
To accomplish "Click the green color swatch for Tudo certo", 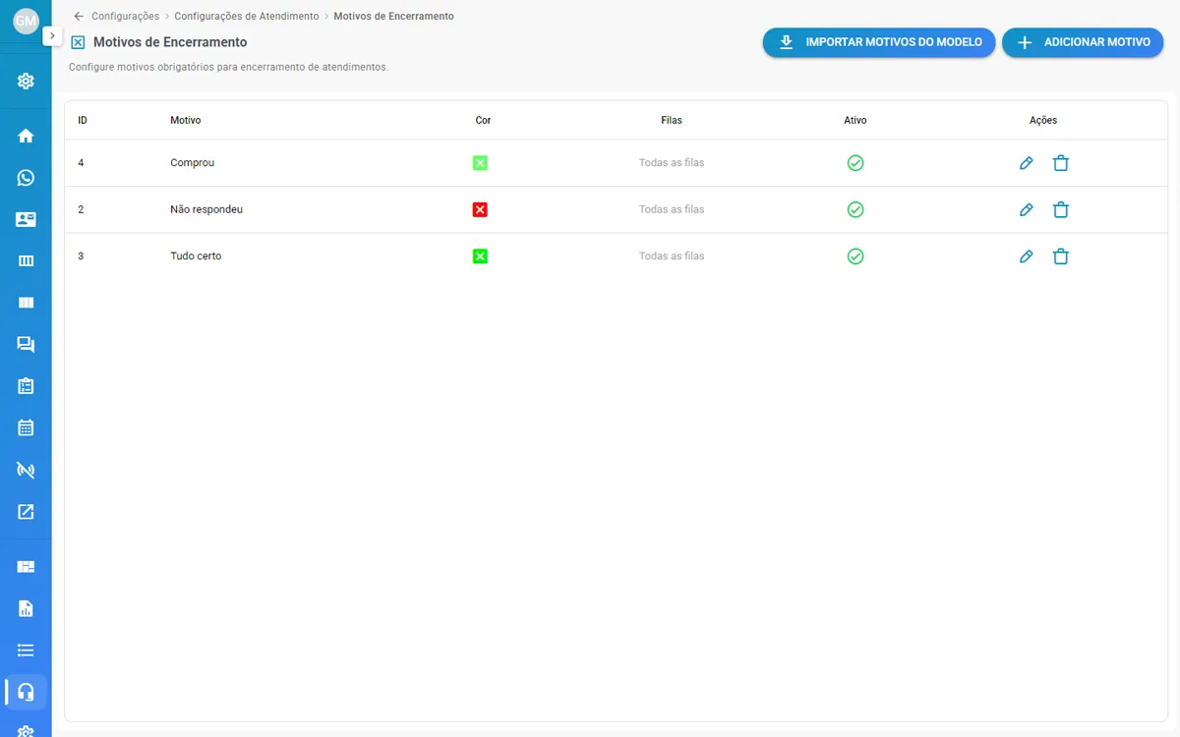I will (x=480, y=256).
